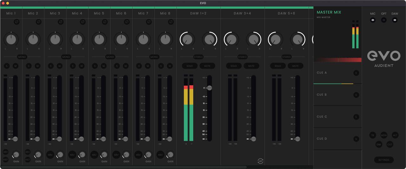Activate the CUT monitor button
Image resolution: width=406 pixels, height=169 pixels.
coord(390,144)
